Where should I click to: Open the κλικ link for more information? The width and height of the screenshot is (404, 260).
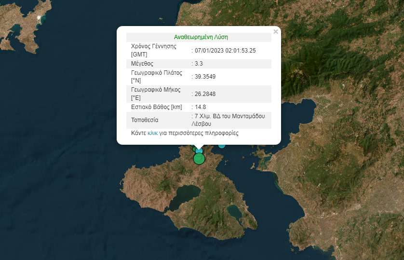click(x=153, y=133)
